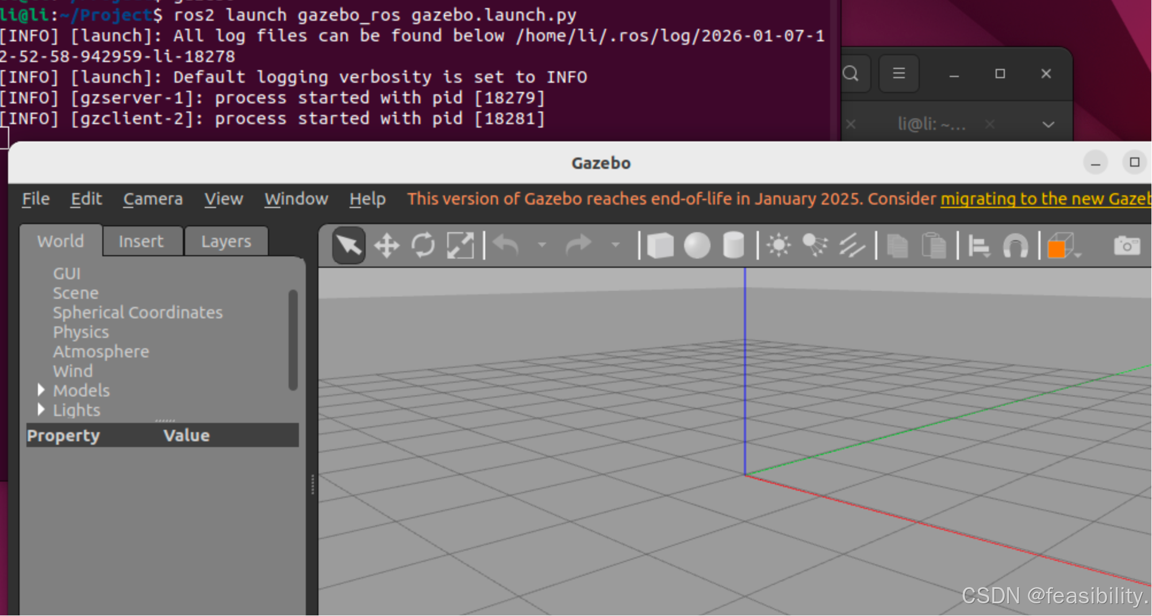
Task: Add a spot light
Action: pos(815,245)
